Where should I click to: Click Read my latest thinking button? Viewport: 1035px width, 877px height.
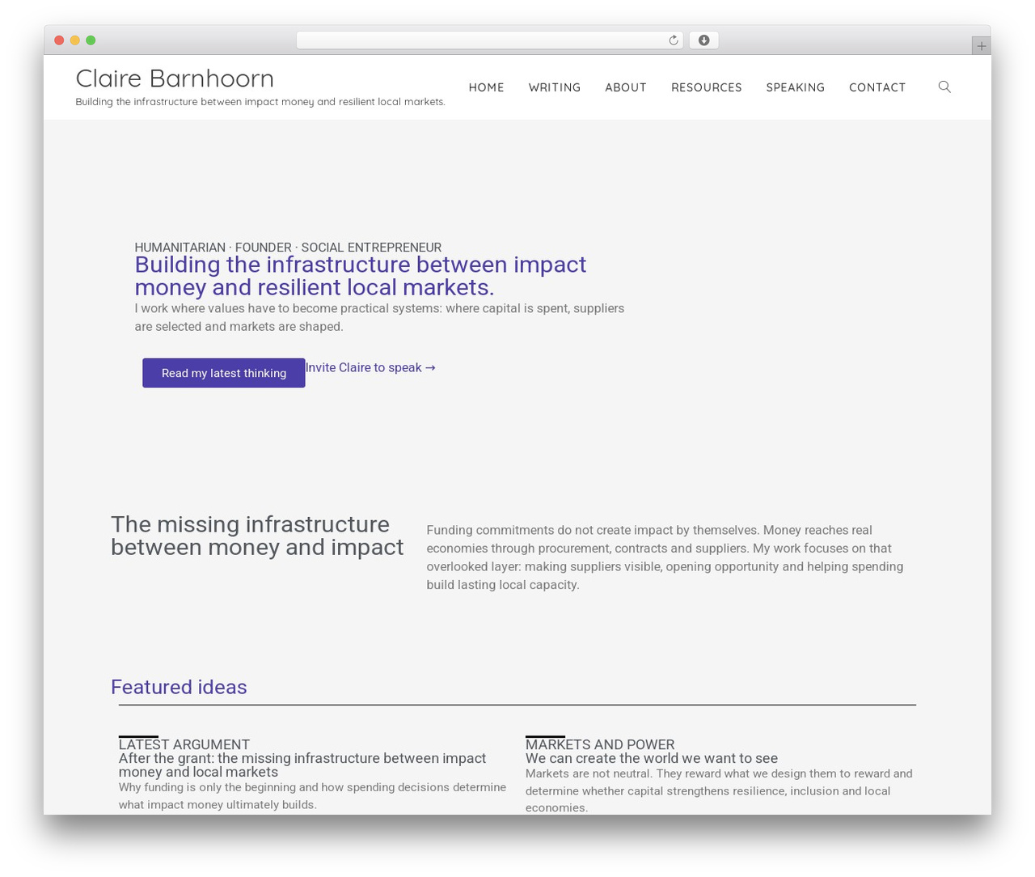pos(224,373)
